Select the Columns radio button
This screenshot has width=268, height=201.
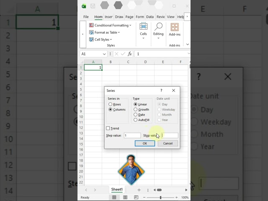[x=110, y=110]
